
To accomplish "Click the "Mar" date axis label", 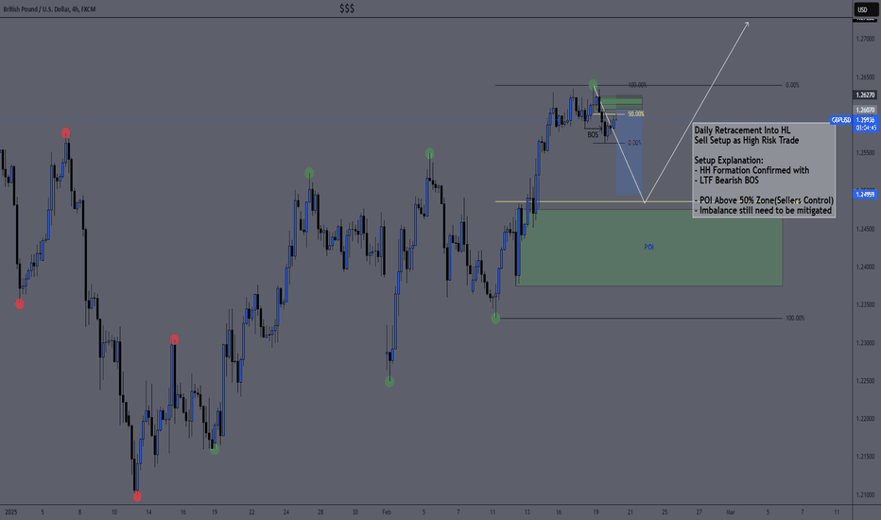I will [x=731, y=512].
